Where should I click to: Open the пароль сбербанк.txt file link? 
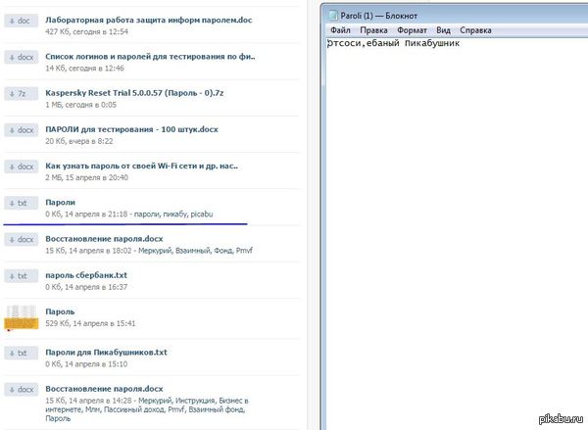(86, 275)
